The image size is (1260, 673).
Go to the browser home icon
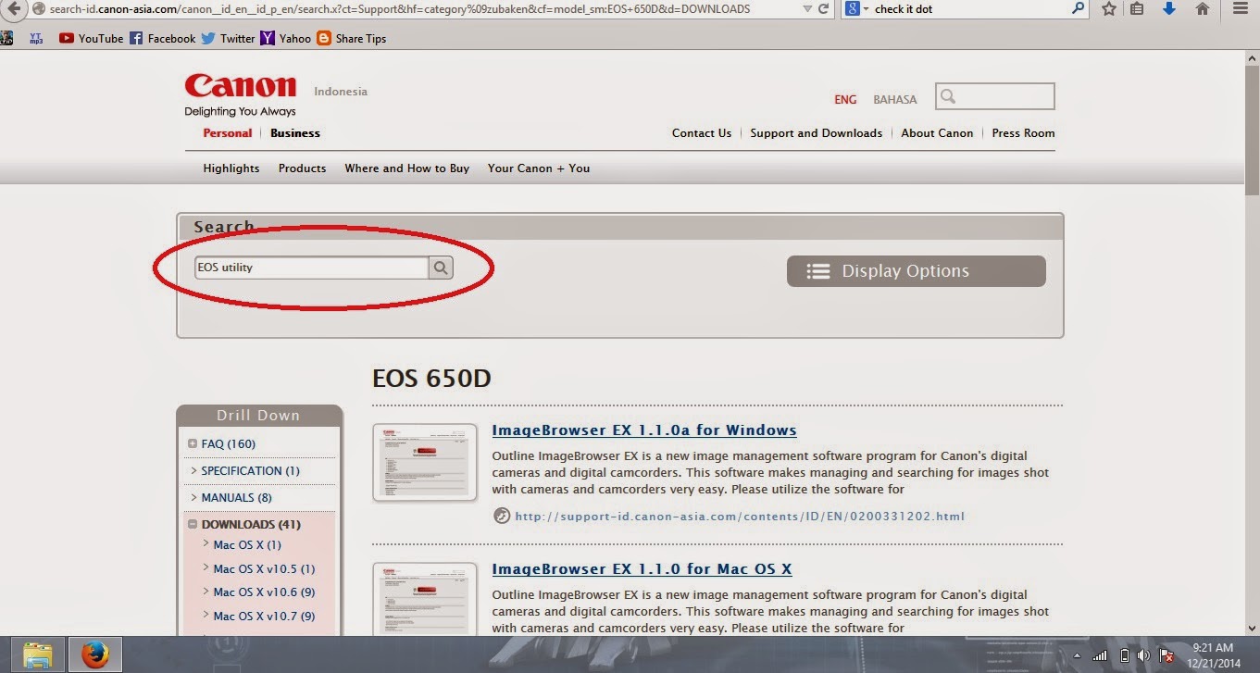(x=1203, y=9)
